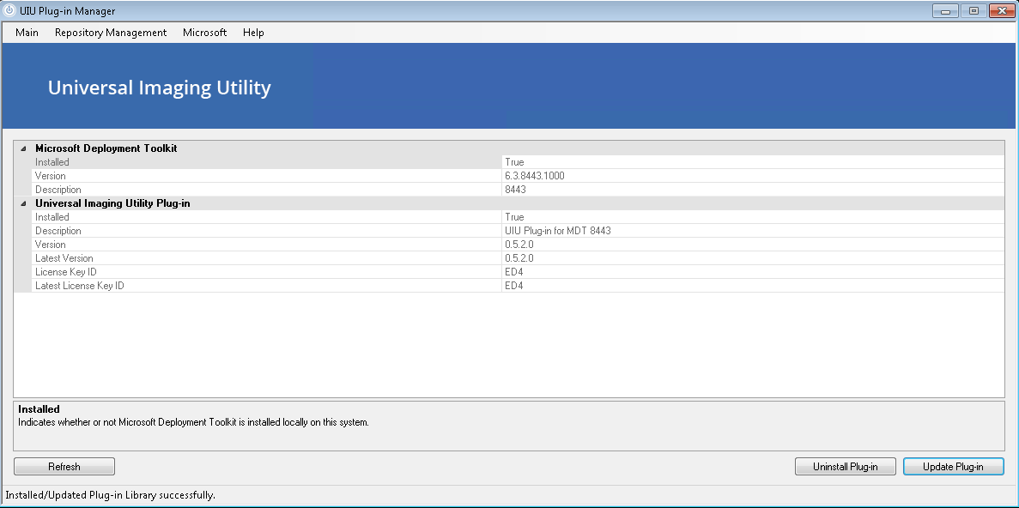
Task: Click the Update Plug-in button
Action: [x=954, y=467]
